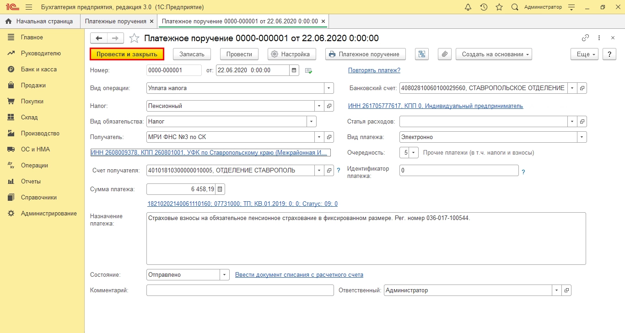Open Ответственный item card icon
Image resolution: width=625 pixels, height=333 pixels.
[x=566, y=290]
